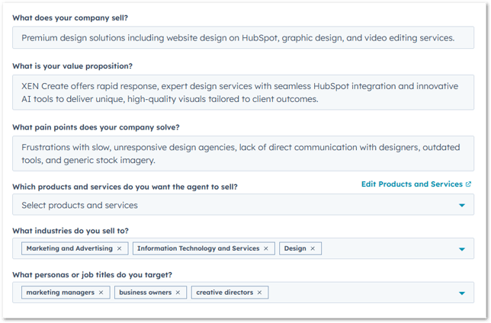Screen dimensions: 491x323
Task: Remove the marketing managers persona tag
Action: 101,293
